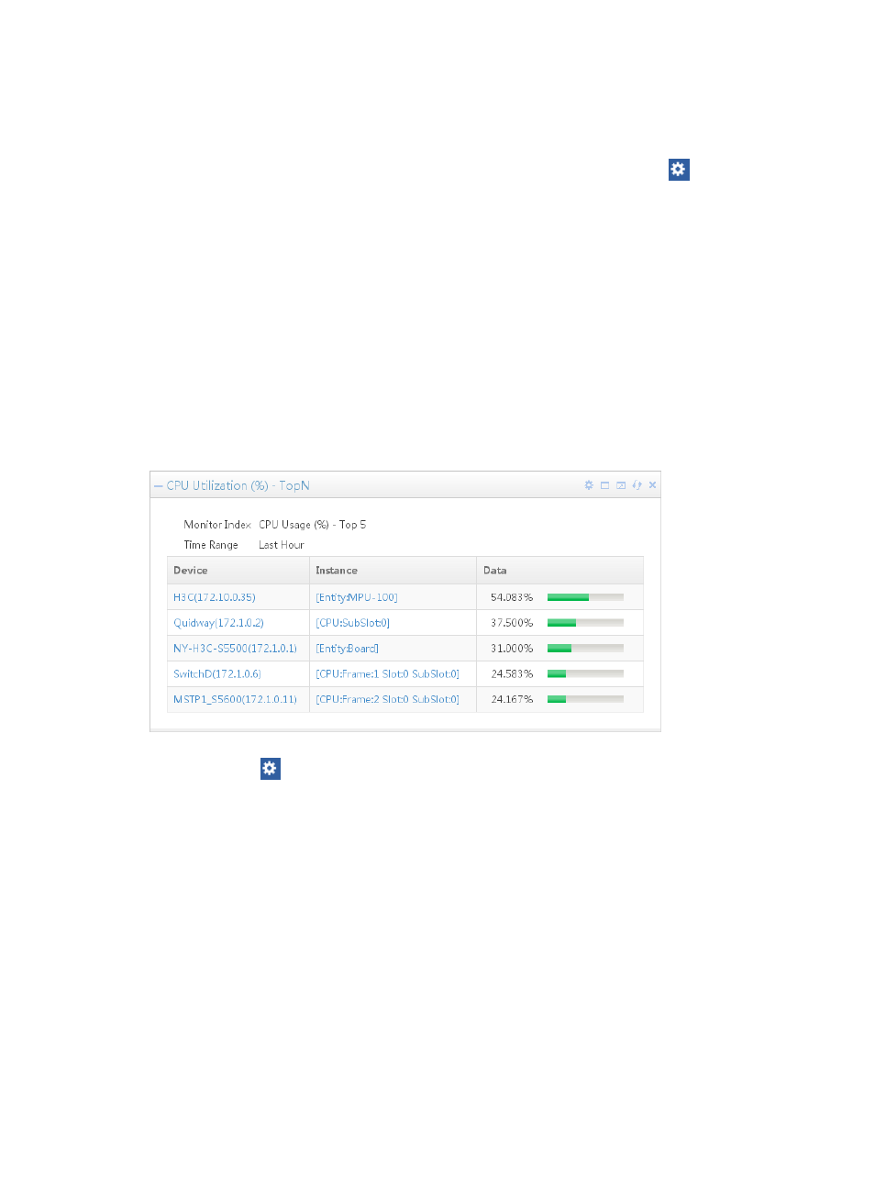Click the 'CPU Utilization (%) - TopN' panel title
875x1189 pixels.
238,486
